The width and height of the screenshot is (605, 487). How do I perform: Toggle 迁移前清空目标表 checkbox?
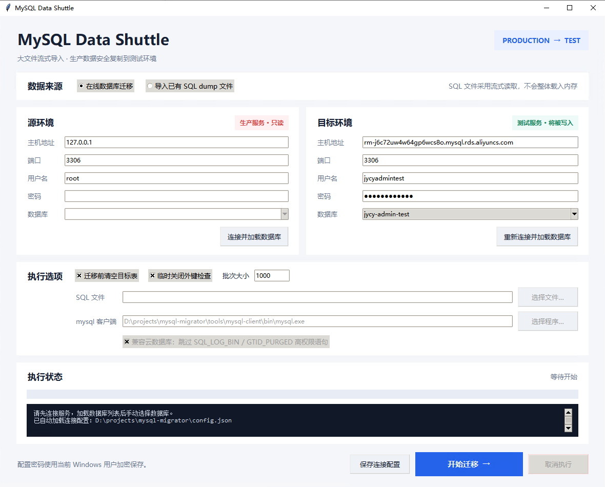[107, 275]
